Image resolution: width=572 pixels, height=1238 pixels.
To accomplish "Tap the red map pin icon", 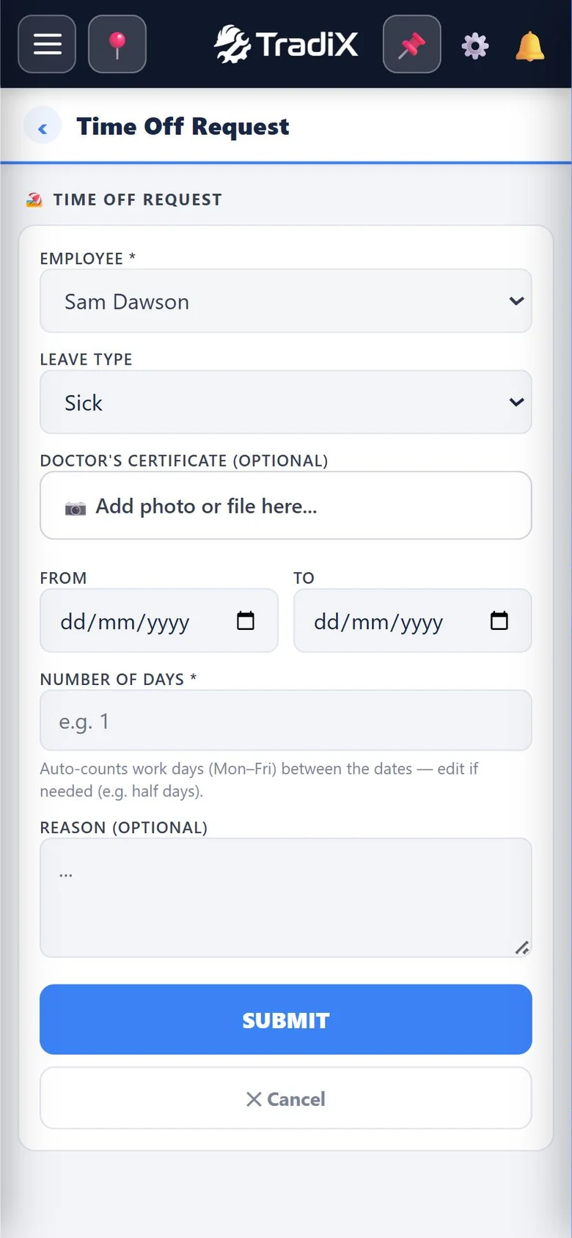I will pyautogui.click(x=117, y=44).
